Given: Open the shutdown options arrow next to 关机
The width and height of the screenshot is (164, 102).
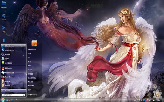Looking at the screenshot, I should tap(36, 95).
